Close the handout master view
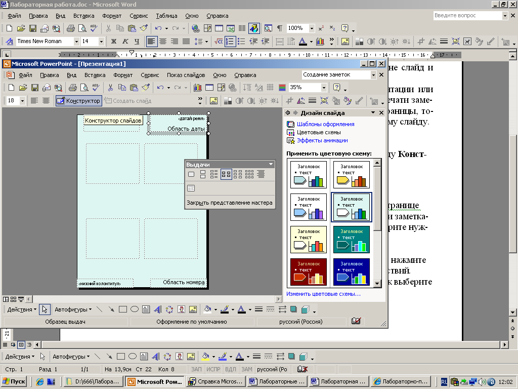518x389 pixels. pyautogui.click(x=230, y=203)
